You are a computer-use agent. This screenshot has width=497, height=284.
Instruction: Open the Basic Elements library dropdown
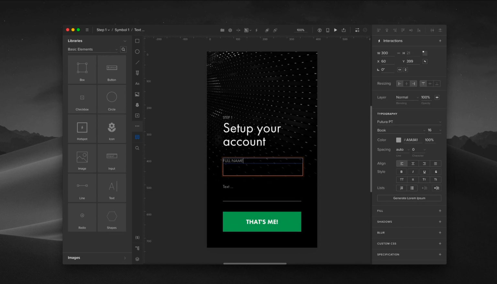[92, 49]
